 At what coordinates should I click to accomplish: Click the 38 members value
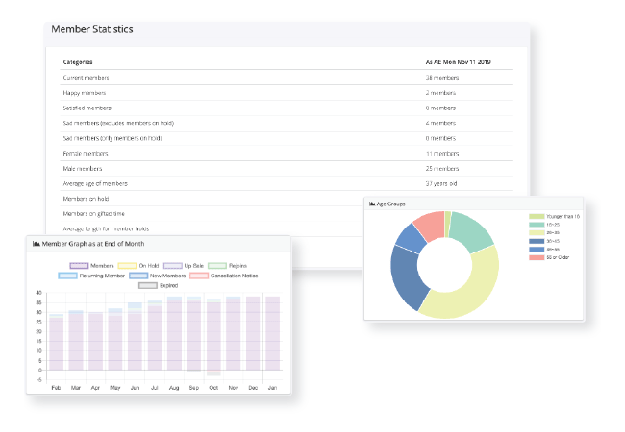pyautogui.click(x=442, y=78)
